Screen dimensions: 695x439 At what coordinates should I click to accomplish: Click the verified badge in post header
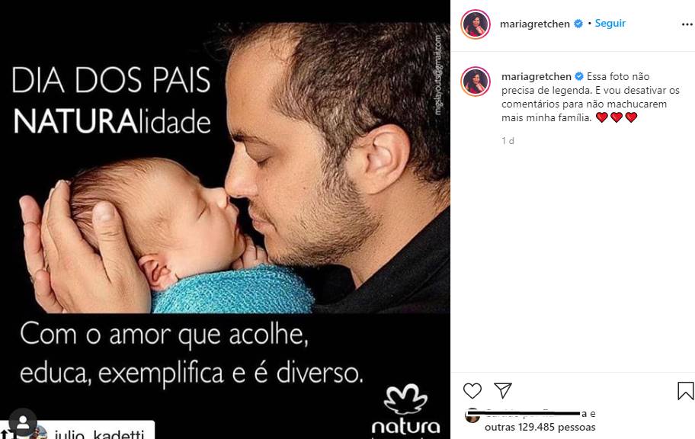click(578, 24)
